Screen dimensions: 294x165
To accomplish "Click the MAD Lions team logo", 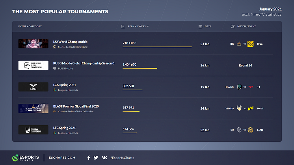I will [x=251, y=130].
